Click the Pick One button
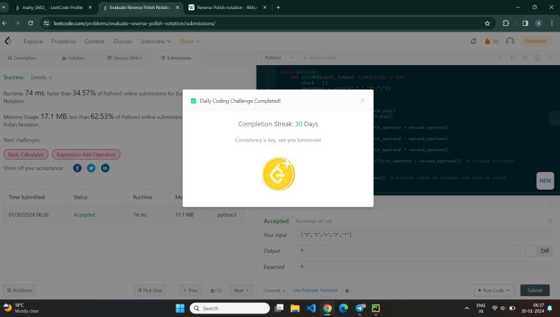 [150, 290]
